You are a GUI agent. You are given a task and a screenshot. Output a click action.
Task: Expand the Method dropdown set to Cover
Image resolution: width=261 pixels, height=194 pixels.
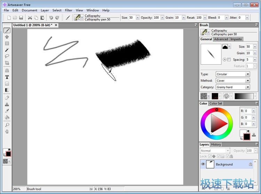(232, 81)
